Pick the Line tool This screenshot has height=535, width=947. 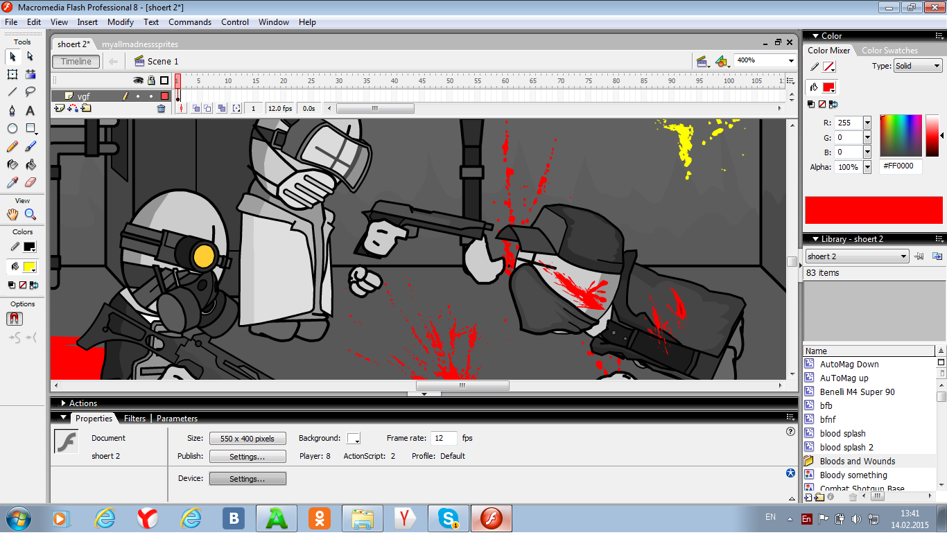pyautogui.click(x=12, y=92)
